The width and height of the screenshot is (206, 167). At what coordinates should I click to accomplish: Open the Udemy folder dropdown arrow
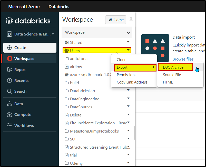tap(128, 163)
